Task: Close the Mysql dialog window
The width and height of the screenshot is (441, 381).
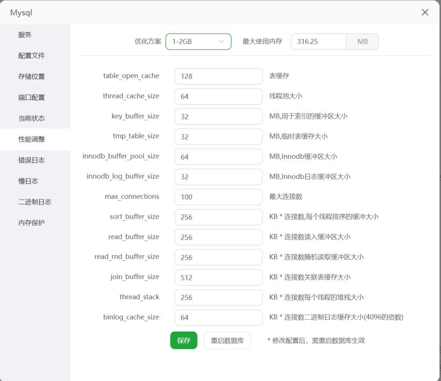Action: [425, 12]
